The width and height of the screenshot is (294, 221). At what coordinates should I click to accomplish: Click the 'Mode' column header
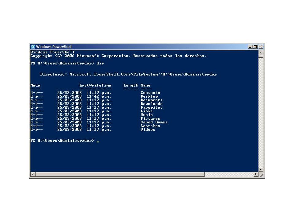pyautogui.click(x=35, y=85)
